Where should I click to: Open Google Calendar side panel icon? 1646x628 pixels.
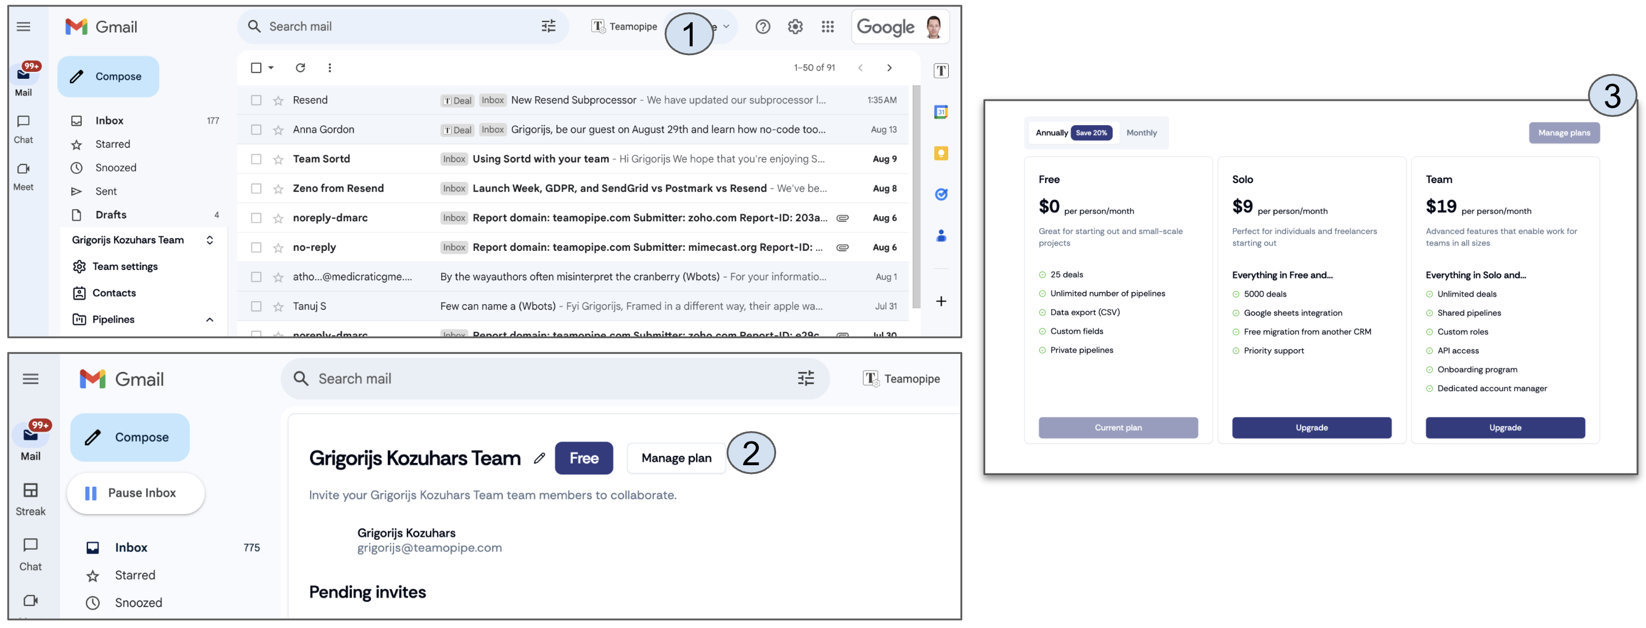click(x=941, y=112)
